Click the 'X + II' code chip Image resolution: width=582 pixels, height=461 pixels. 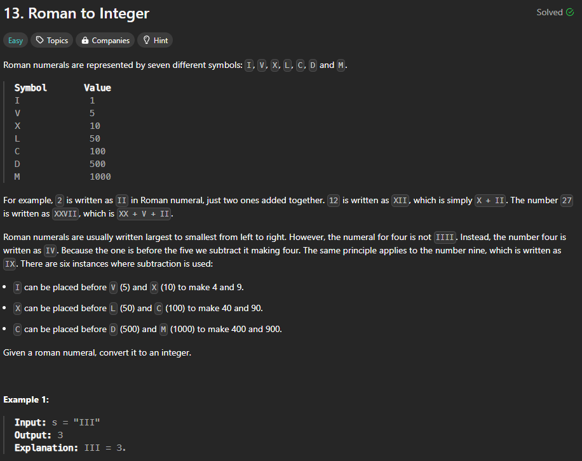(x=491, y=201)
